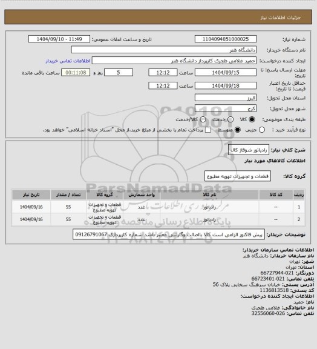Viewport: 317px width, 349px height.
Task: Click quantity 55 in row 1
Action: coord(68,207)
